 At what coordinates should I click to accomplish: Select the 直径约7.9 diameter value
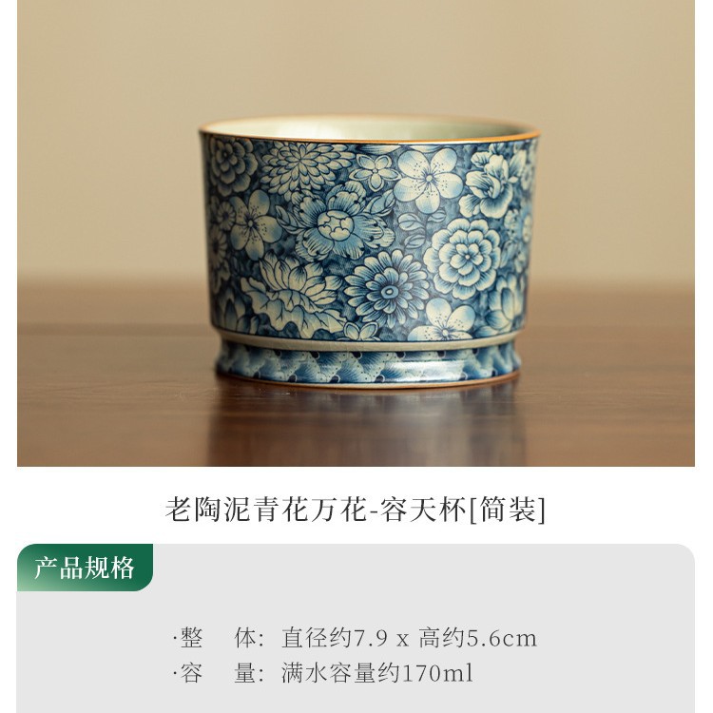tap(335, 638)
